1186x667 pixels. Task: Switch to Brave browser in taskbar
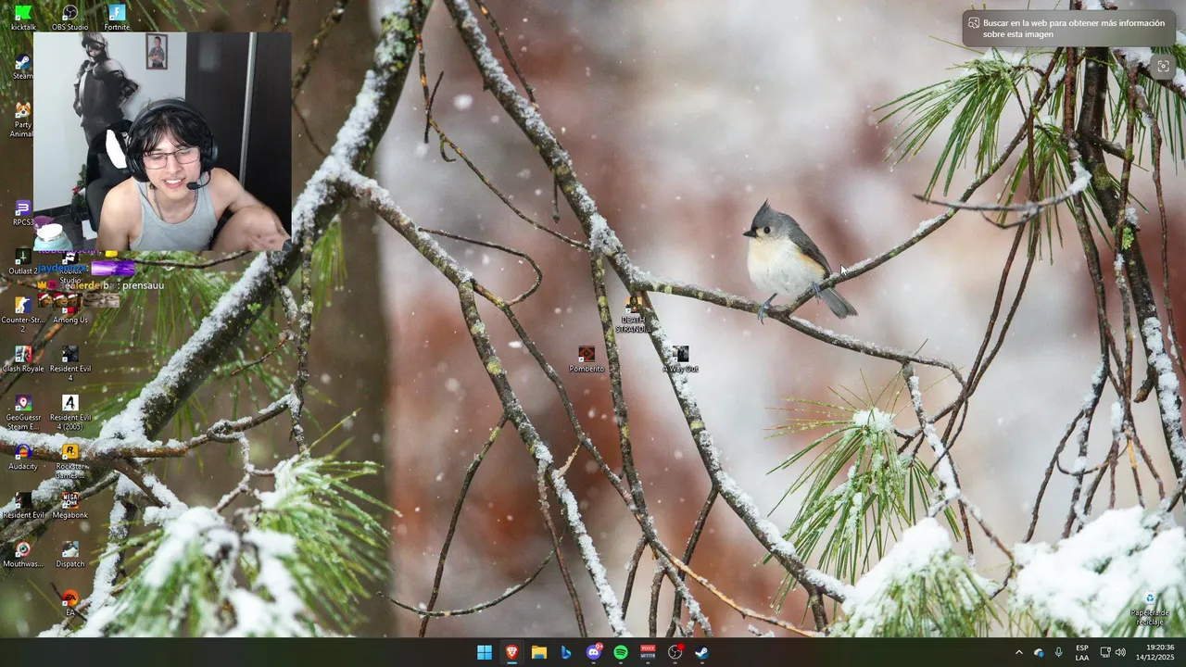coord(511,652)
